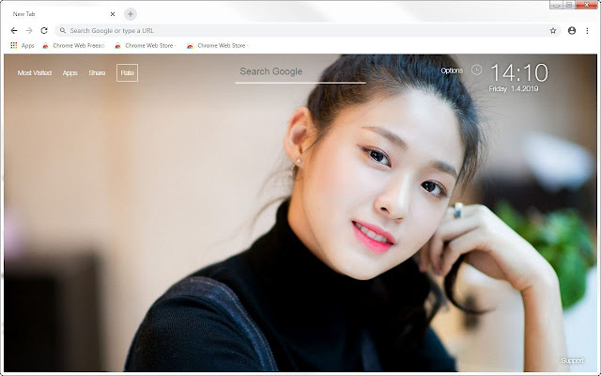Click the Rate button

(x=128, y=73)
